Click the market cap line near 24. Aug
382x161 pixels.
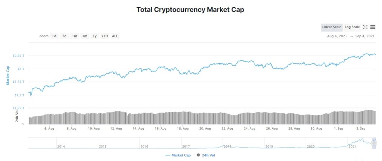[x=250, y=61]
